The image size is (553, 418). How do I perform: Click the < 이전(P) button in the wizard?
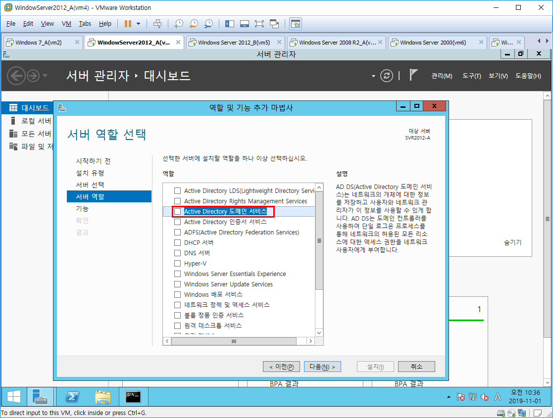click(281, 367)
